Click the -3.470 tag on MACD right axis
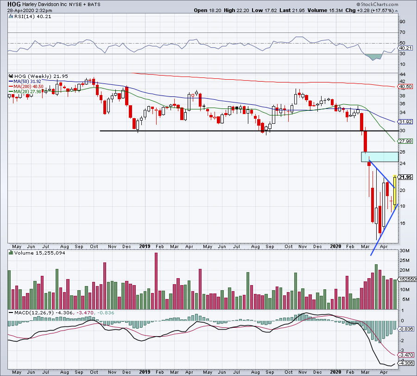This screenshot has height=376, width=417. (405, 355)
